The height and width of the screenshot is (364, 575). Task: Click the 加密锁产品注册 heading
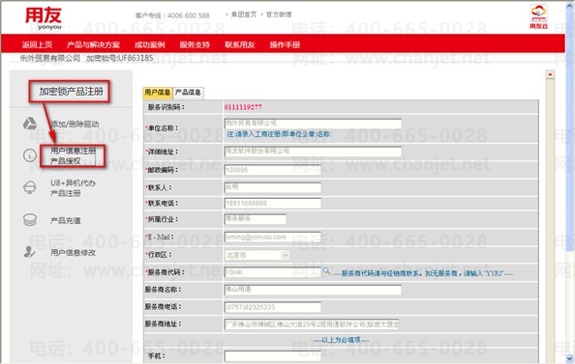point(71,91)
